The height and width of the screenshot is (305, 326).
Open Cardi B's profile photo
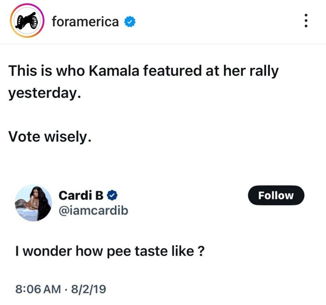[x=33, y=203]
